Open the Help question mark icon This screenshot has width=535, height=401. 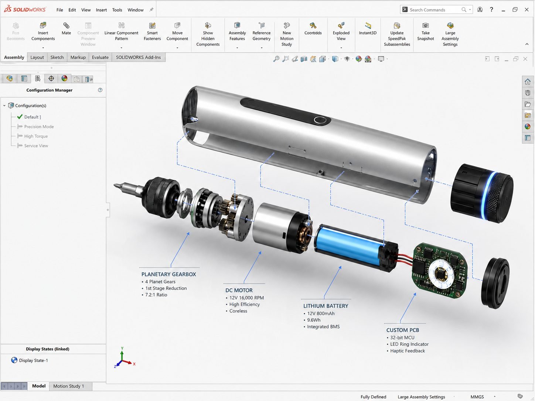click(491, 10)
